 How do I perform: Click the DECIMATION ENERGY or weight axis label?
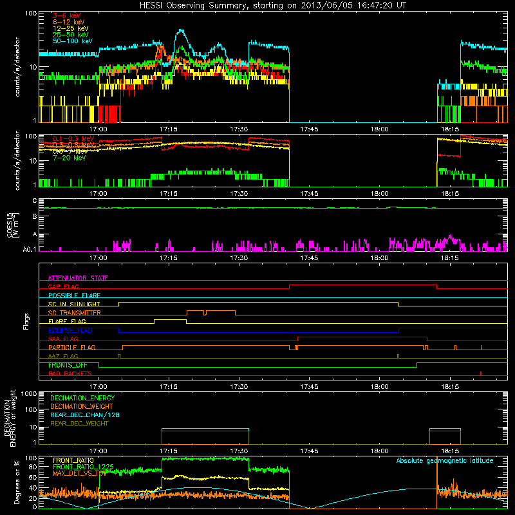tap(10, 418)
